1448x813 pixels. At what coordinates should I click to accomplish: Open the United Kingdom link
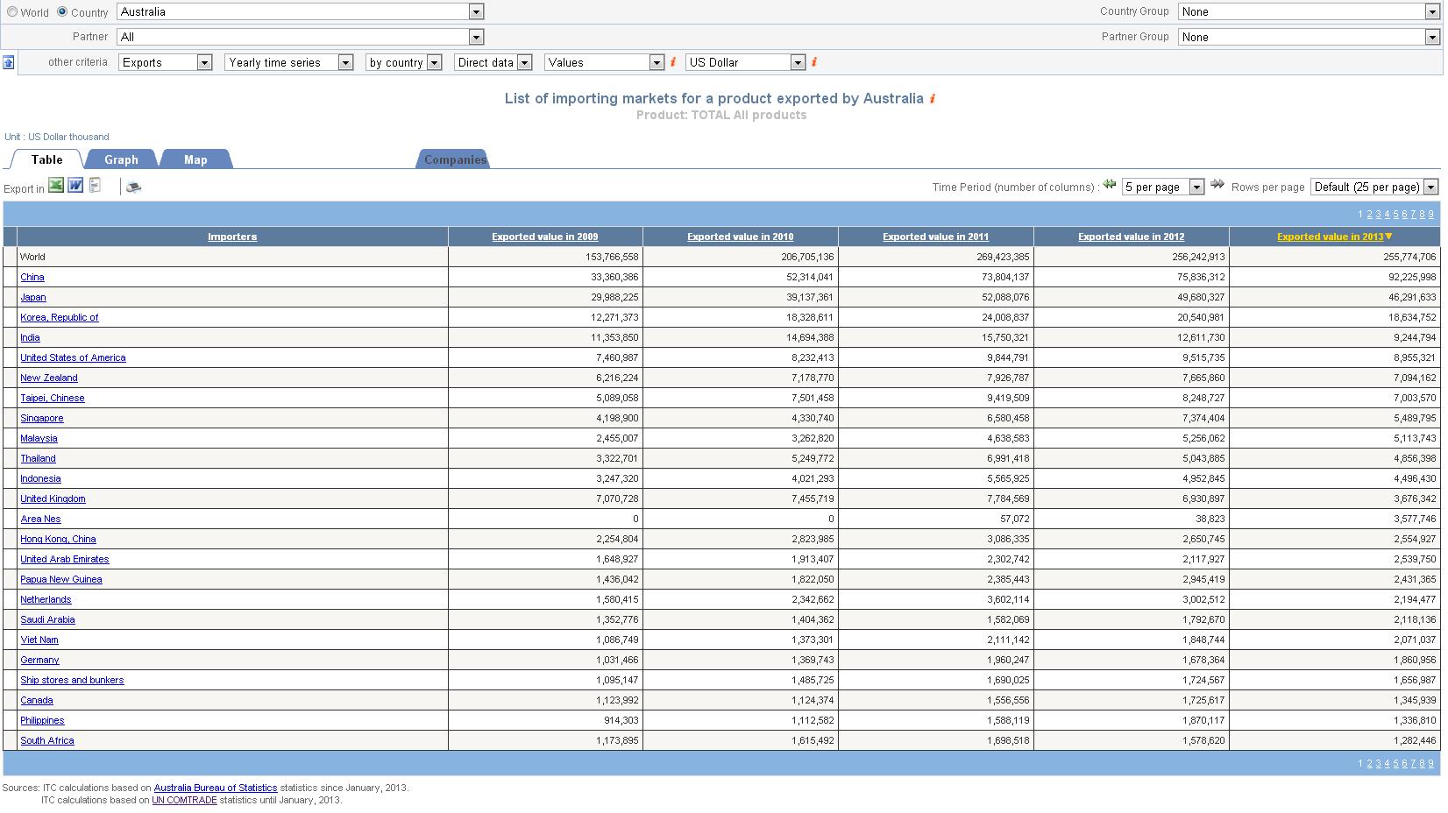53,498
